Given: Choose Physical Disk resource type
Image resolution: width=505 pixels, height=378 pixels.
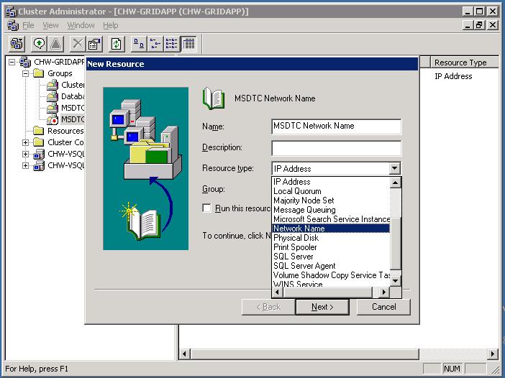Looking at the screenshot, I should tap(331, 238).
